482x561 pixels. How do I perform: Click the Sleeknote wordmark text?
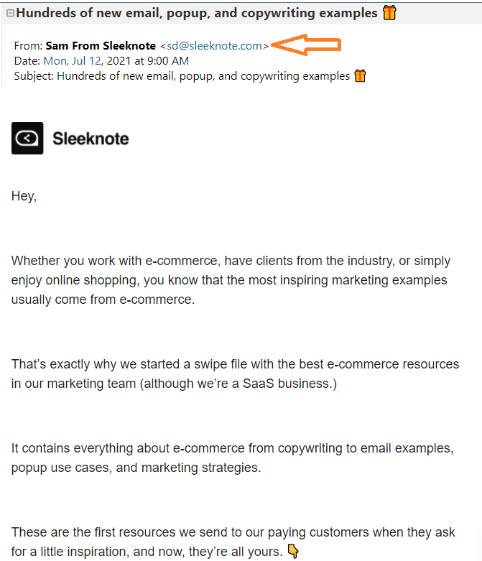pos(91,139)
